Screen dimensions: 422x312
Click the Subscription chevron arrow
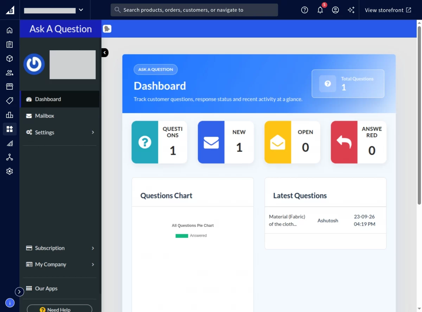coord(93,248)
